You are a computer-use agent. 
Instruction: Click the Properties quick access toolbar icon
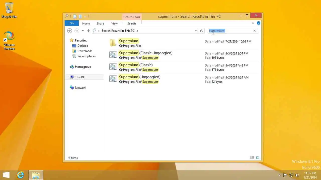point(75,16)
